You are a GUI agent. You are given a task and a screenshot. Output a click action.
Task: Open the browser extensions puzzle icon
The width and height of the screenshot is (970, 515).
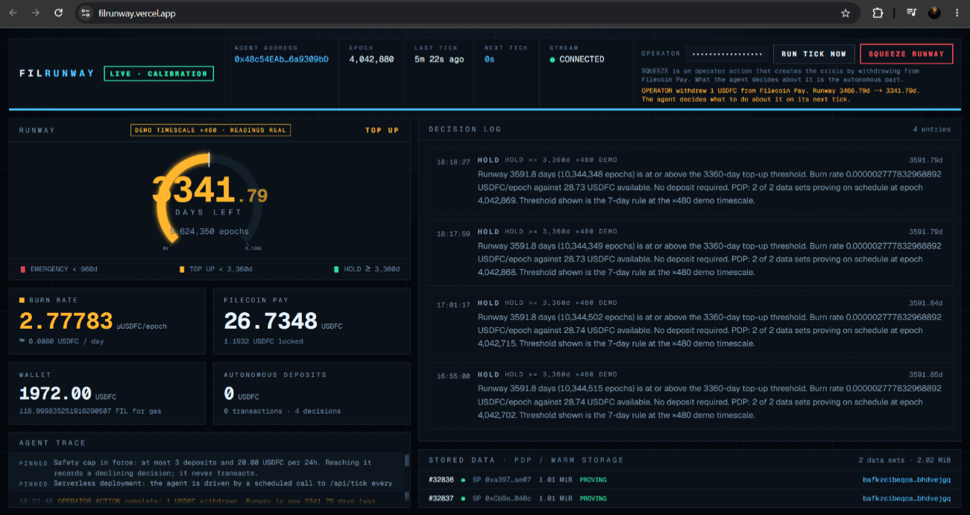(878, 13)
